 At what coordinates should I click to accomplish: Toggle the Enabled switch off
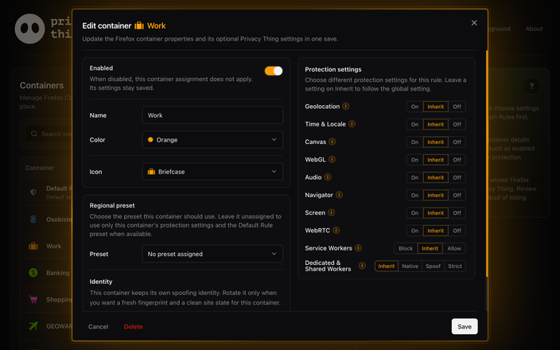tap(274, 71)
